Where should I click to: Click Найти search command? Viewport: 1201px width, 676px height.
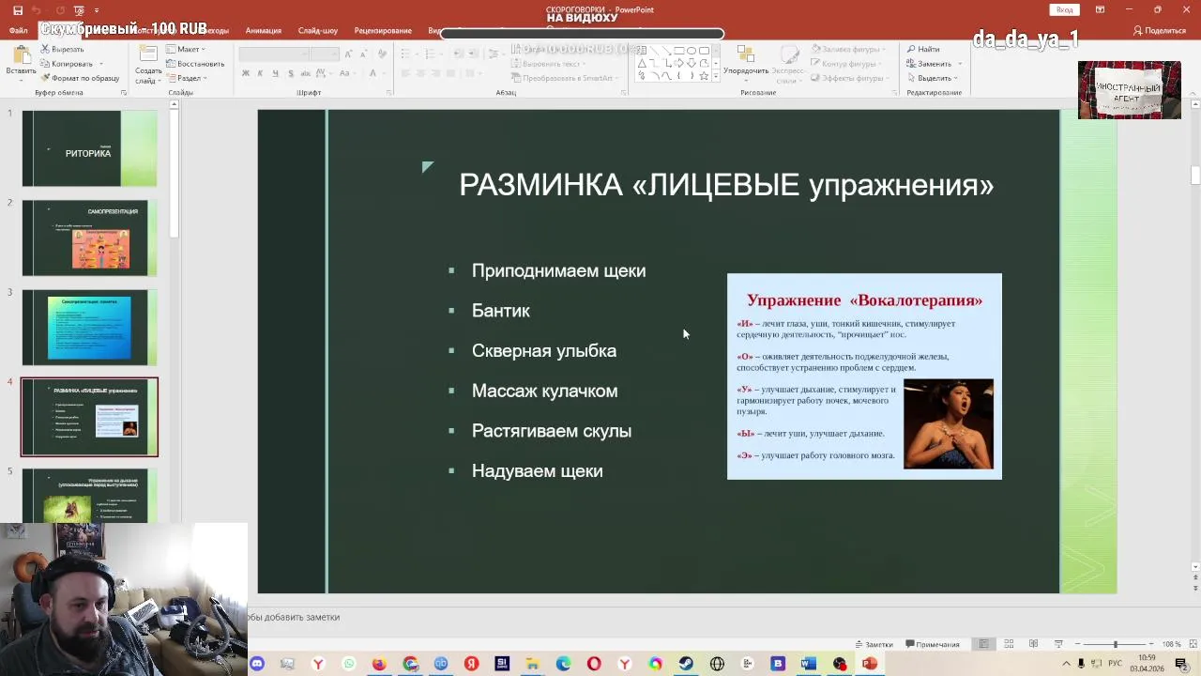tap(923, 49)
